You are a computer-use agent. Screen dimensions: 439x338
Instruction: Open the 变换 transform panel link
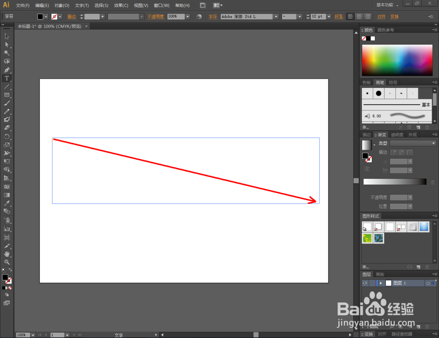(x=395, y=17)
